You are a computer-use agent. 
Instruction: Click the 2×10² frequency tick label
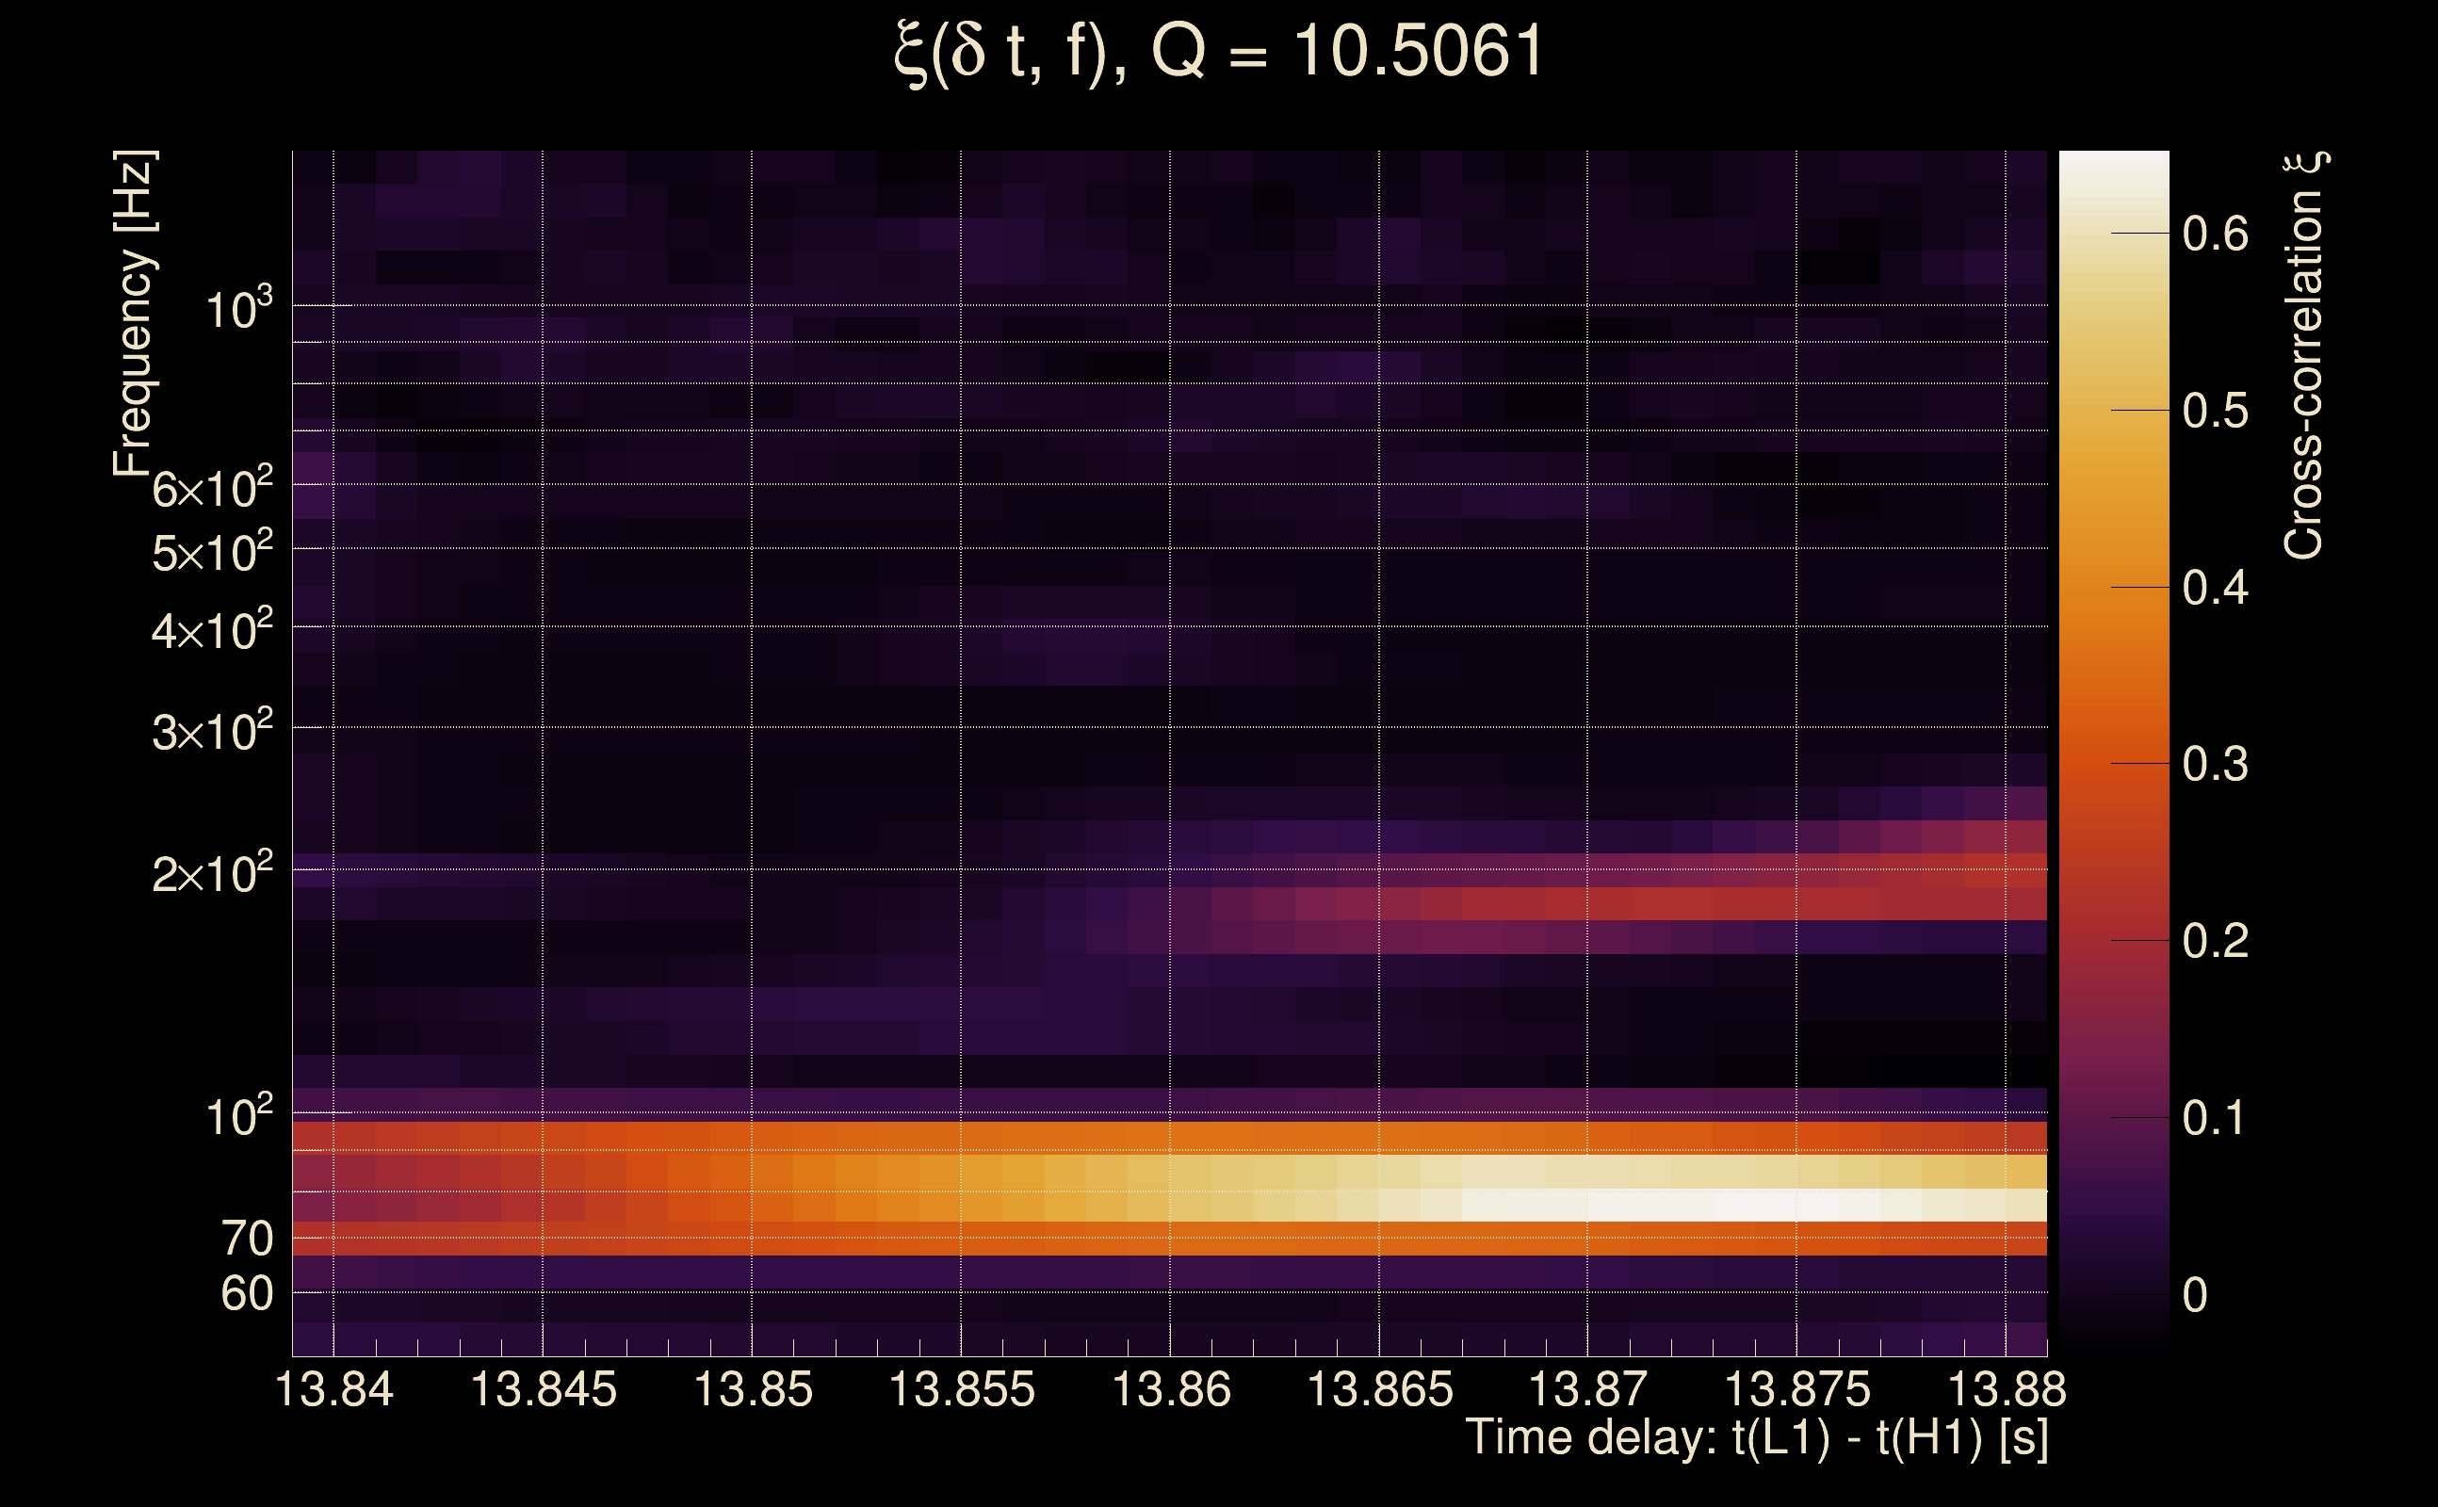[211, 874]
